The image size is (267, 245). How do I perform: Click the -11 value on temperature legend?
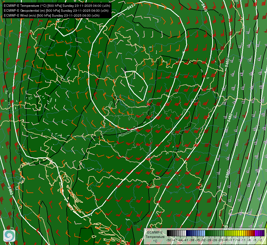(244, 240)
